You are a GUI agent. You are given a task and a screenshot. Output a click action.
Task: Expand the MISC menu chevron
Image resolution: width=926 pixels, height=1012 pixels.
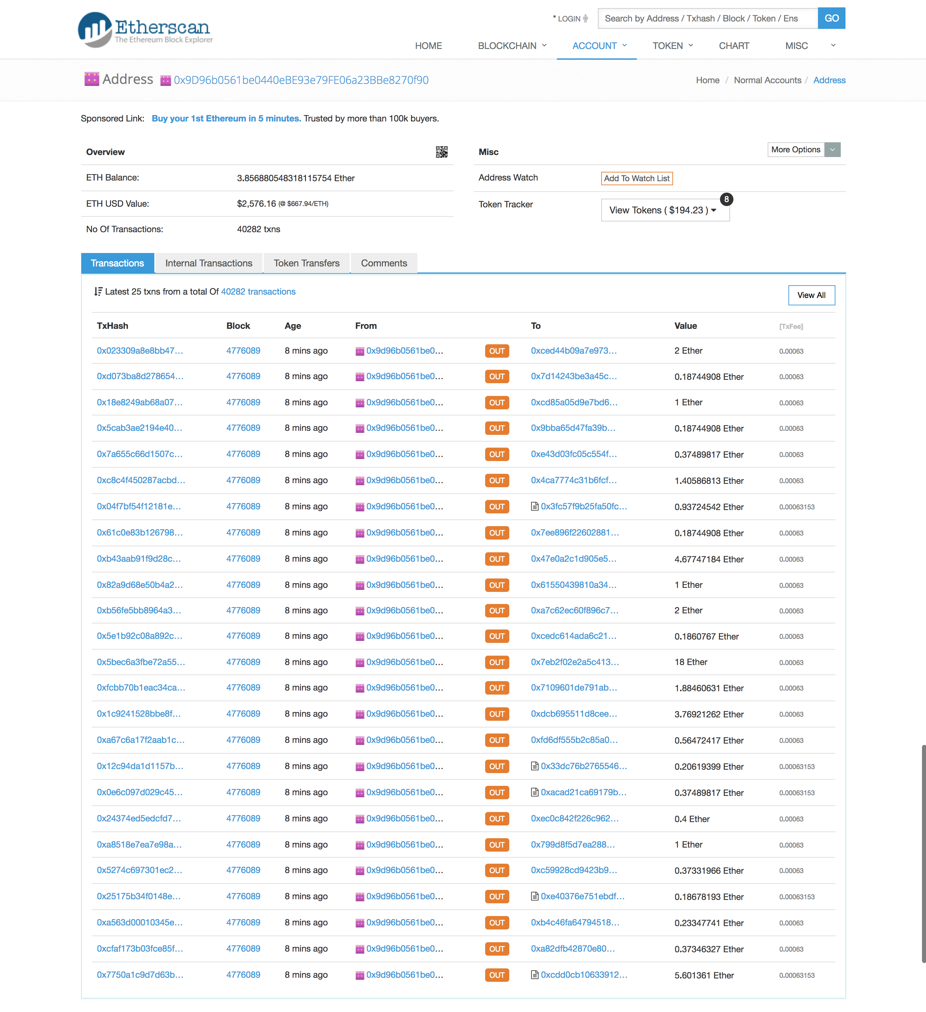pyautogui.click(x=833, y=45)
